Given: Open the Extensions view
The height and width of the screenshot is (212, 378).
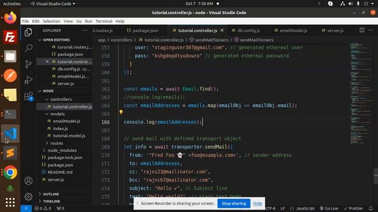Looking at the screenshot, I should click(28, 96).
